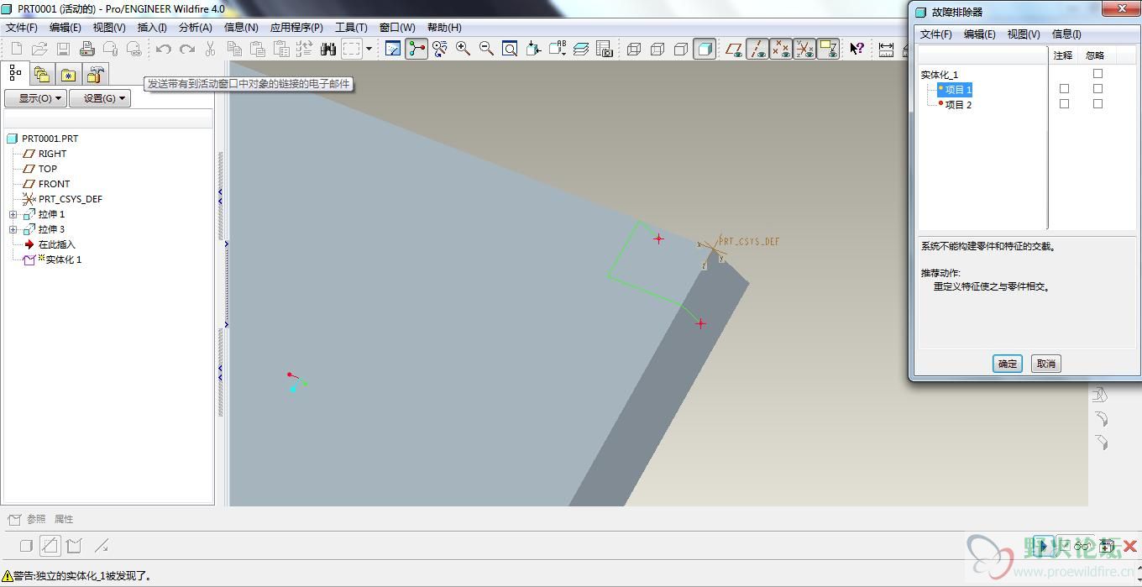This screenshot has width=1142, height=587.
Task: Switch to the Favorites tab
Action: (68, 74)
